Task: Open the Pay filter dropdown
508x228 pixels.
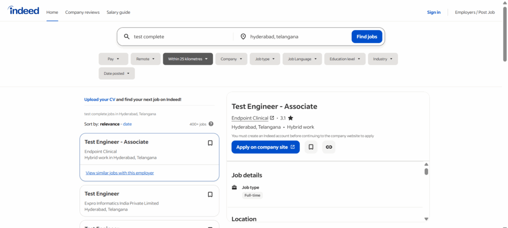Action: (114, 59)
